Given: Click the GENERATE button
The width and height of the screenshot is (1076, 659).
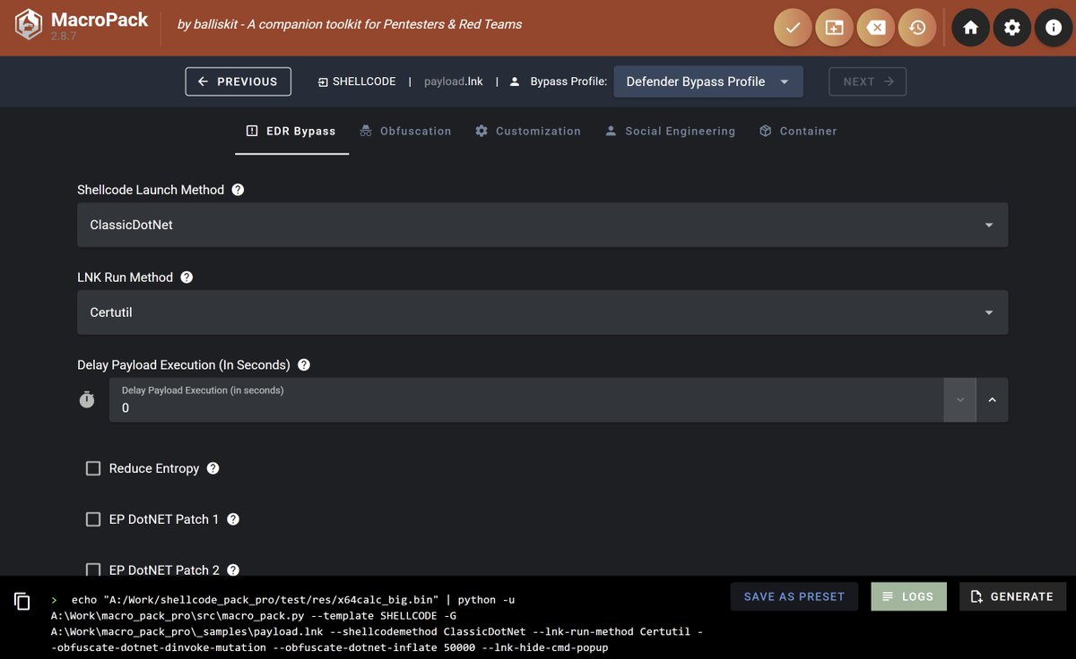Looking at the screenshot, I should [x=1012, y=596].
